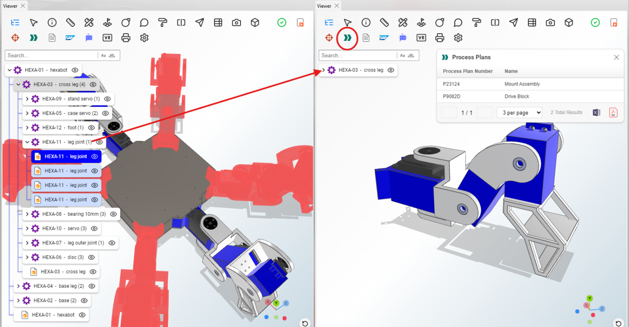
Task: Expand the HEXA-02 base node
Action: point(18,301)
